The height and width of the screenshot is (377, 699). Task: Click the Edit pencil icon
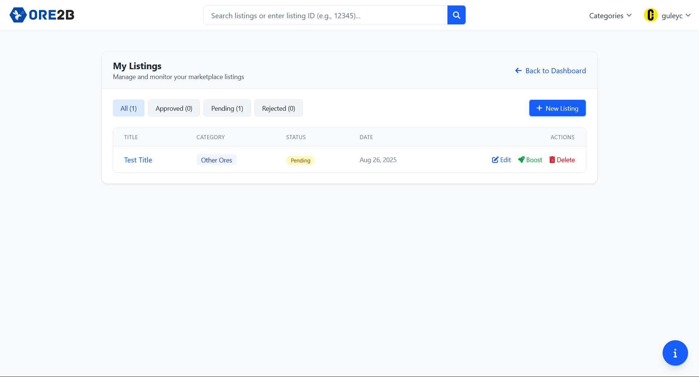495,160
